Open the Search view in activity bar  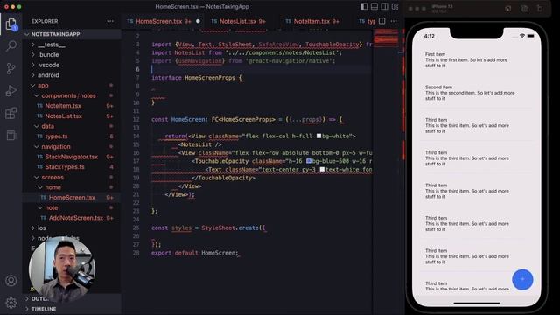[11, 45]
